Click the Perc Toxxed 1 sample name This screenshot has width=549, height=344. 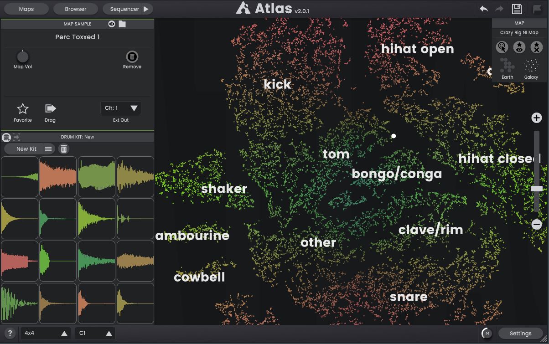click(x=78, y=37)
